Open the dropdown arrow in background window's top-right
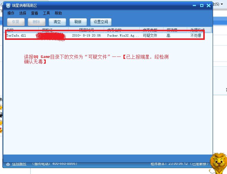This screenshot has width=227, height=174. (222, 4)
